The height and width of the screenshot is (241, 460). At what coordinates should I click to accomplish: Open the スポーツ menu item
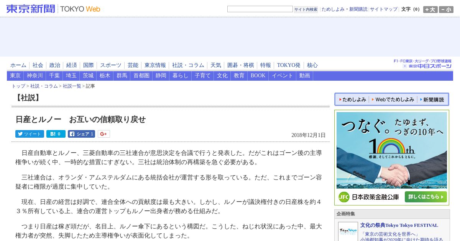111,65
